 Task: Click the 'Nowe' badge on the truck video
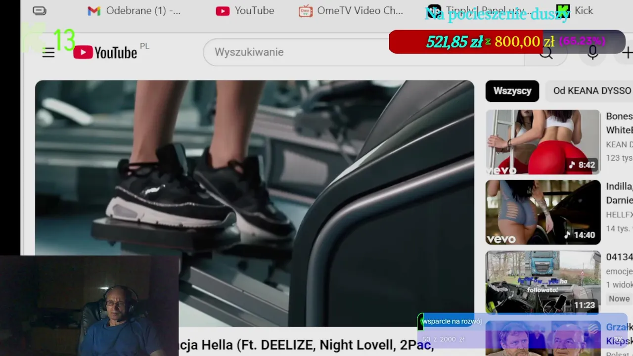tap(619, 299)
